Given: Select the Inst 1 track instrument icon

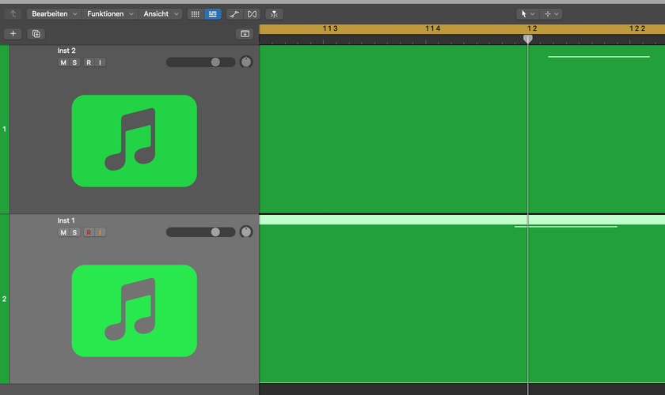Looking at the screenshot, I should (x=134, y=310).
